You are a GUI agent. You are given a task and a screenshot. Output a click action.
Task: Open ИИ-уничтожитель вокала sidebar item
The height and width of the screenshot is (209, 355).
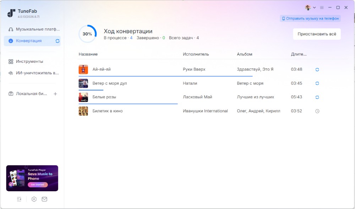coord(32,73)
